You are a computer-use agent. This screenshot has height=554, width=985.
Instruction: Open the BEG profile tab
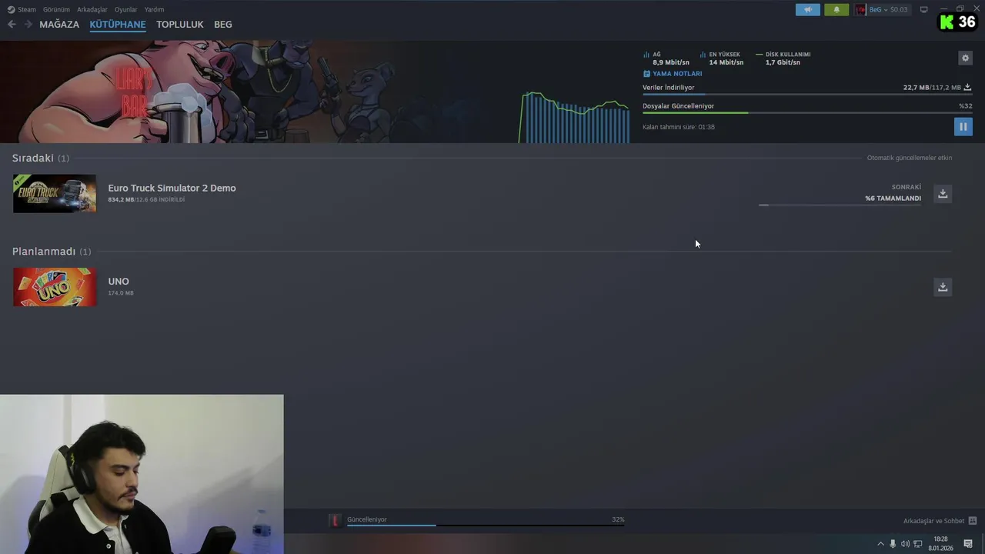pos(223,25)
